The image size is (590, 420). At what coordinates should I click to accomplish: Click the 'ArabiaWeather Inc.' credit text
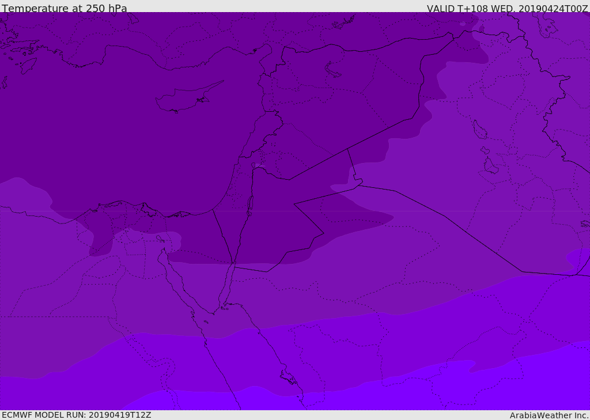tap(549, 415)
